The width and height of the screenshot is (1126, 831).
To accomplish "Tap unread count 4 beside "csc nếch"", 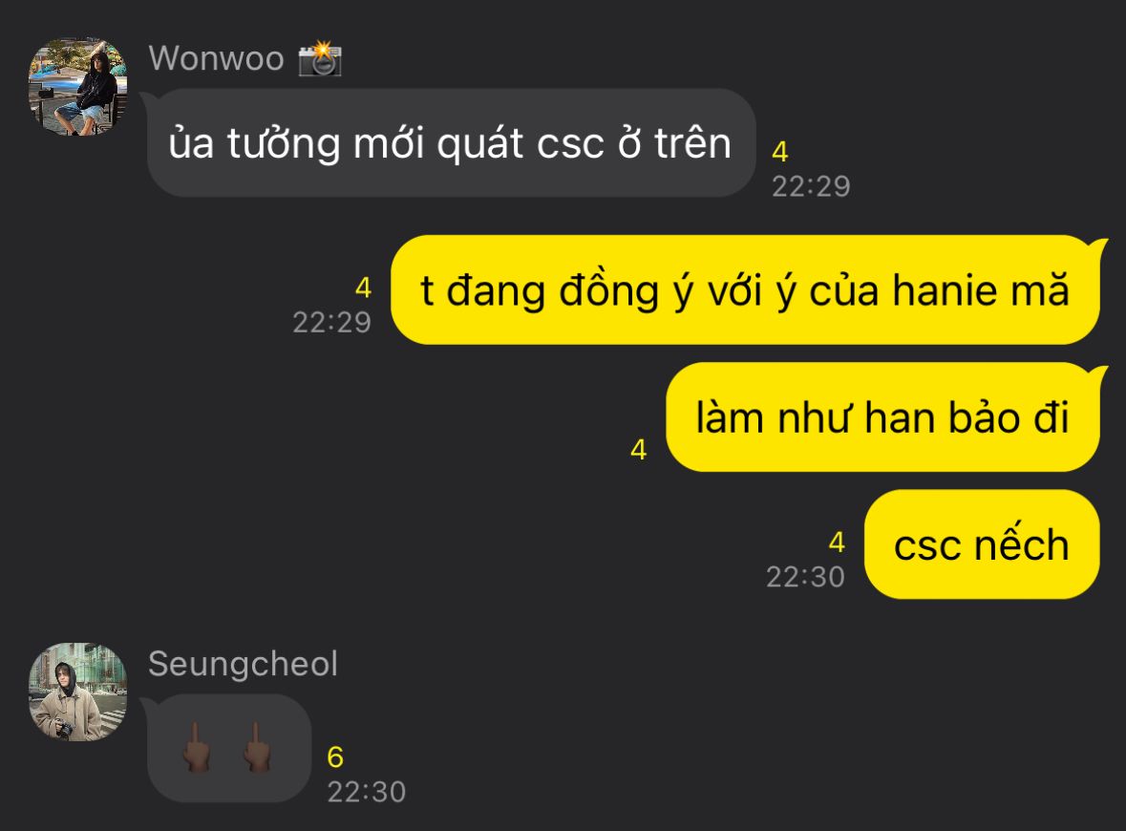I will coord(837,543).
